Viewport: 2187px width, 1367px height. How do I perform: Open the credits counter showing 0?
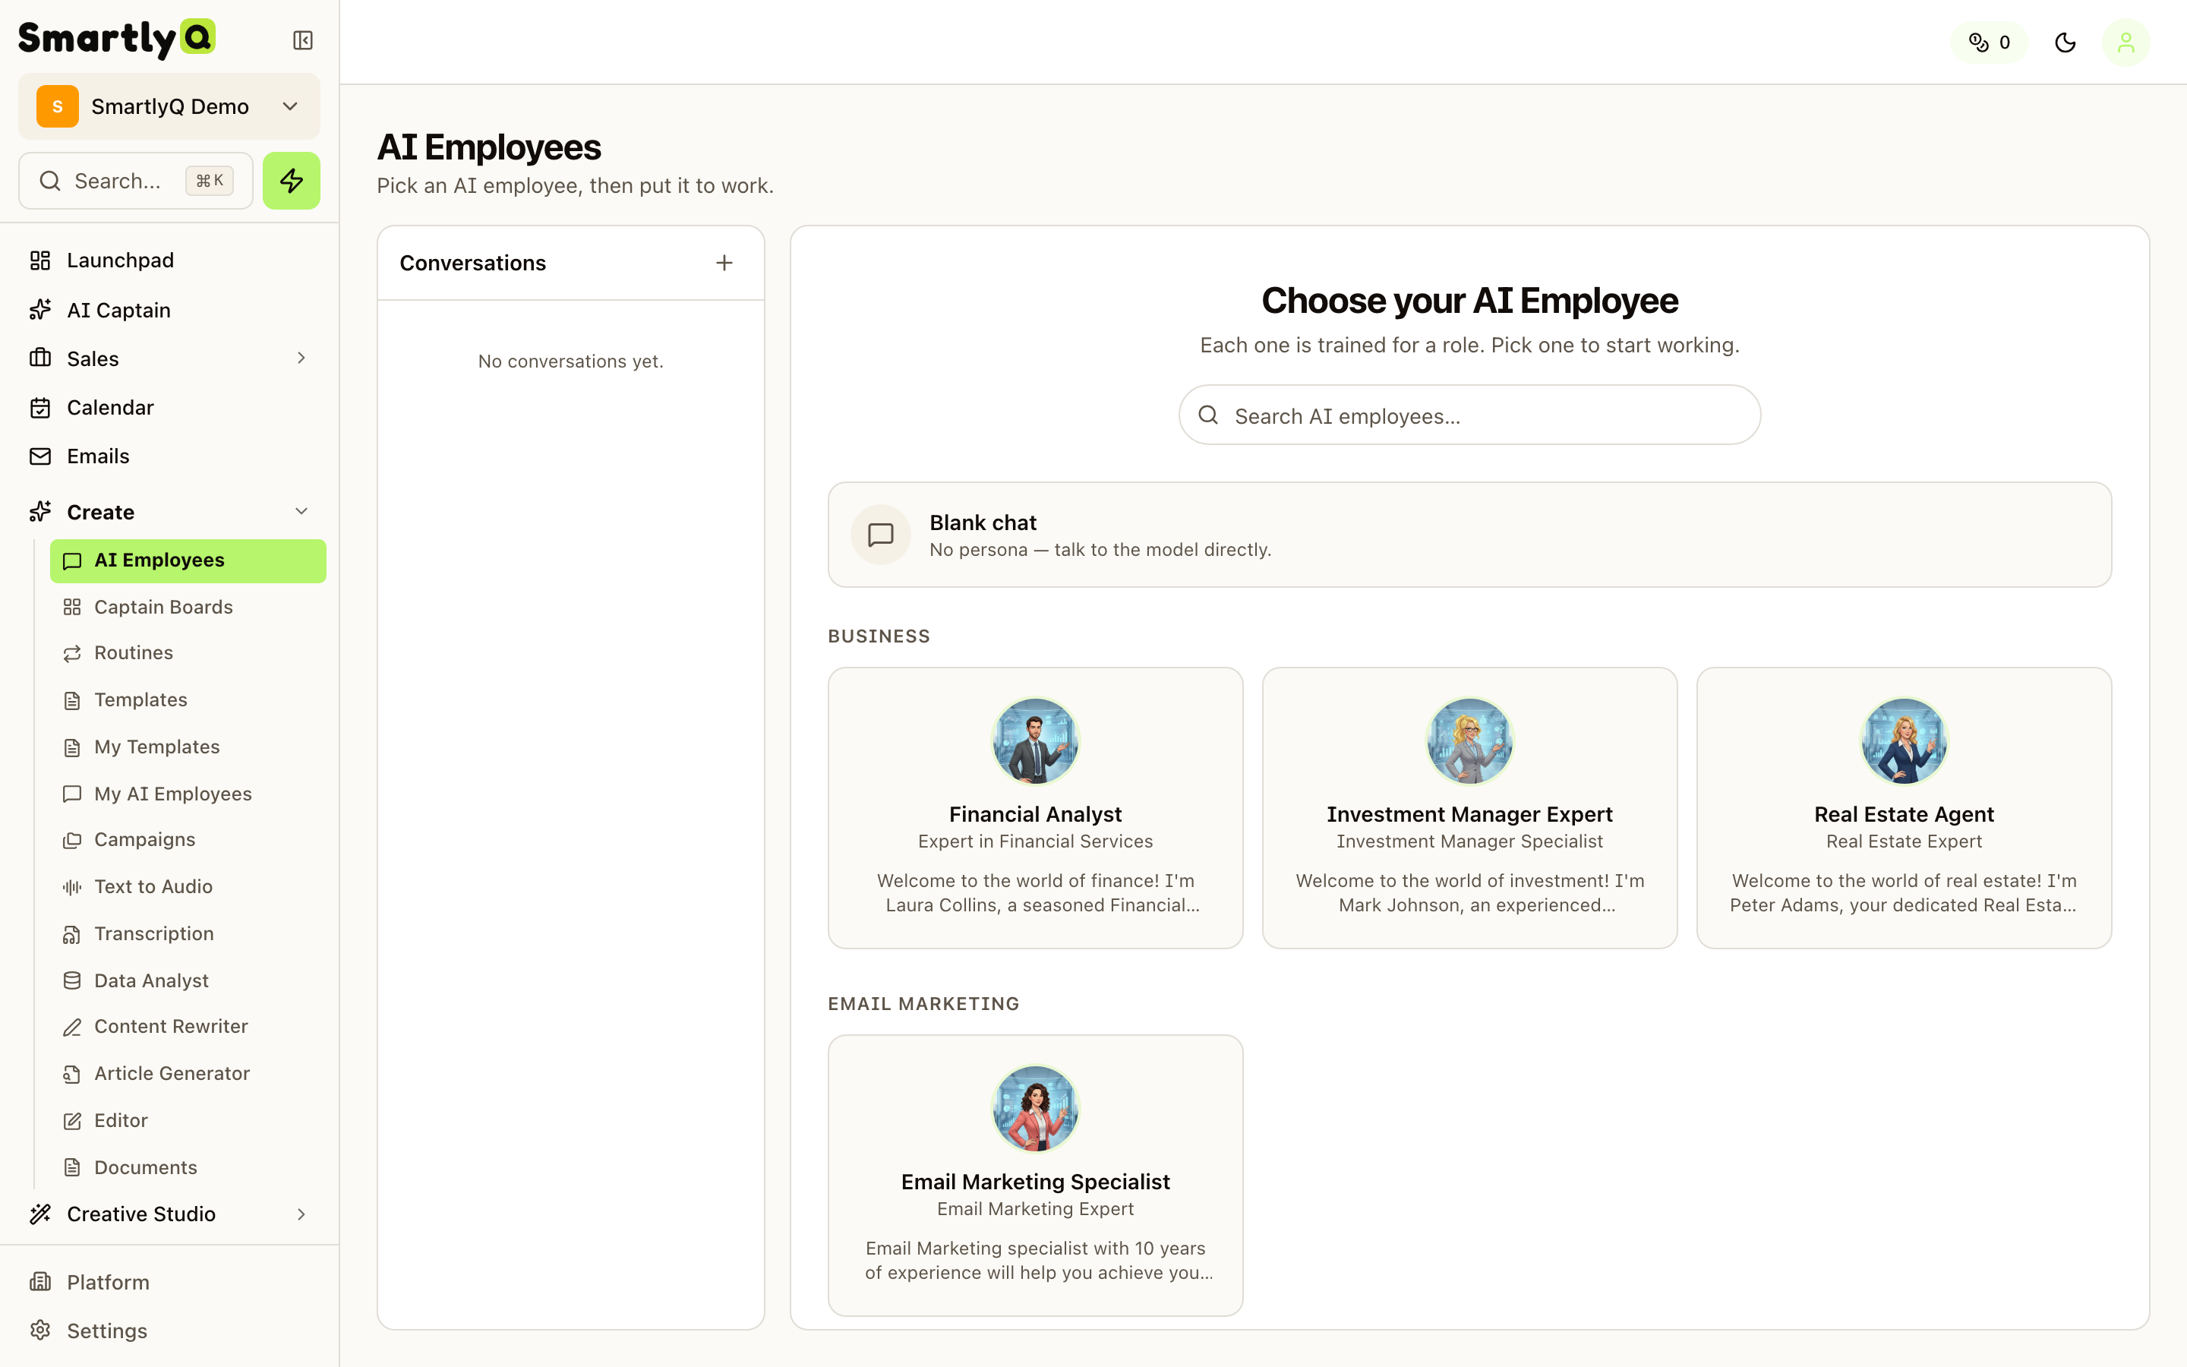click(1989, 43)
